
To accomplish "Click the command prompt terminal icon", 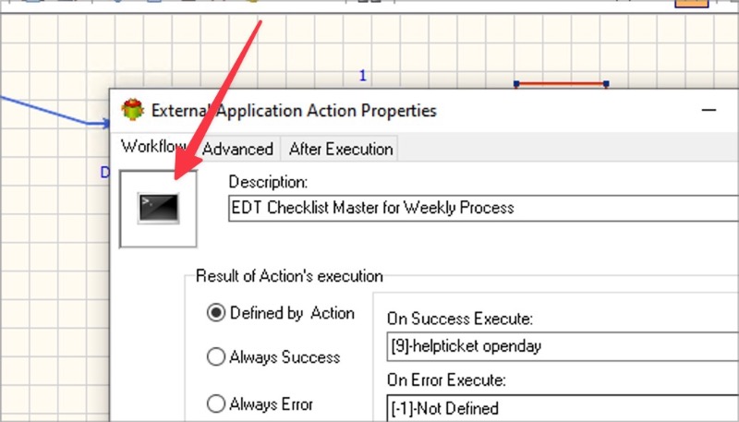I will [x=159, y=208].
